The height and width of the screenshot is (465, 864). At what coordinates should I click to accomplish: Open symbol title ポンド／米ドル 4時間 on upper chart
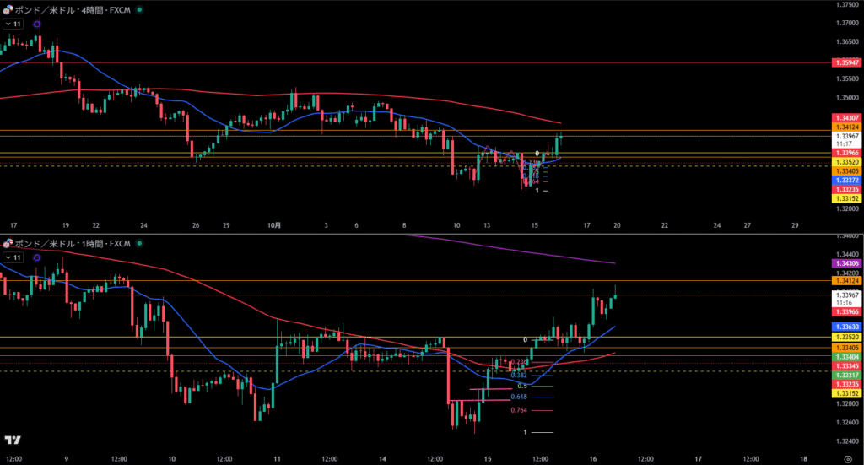pyautogui.click(x=72, y=9)
